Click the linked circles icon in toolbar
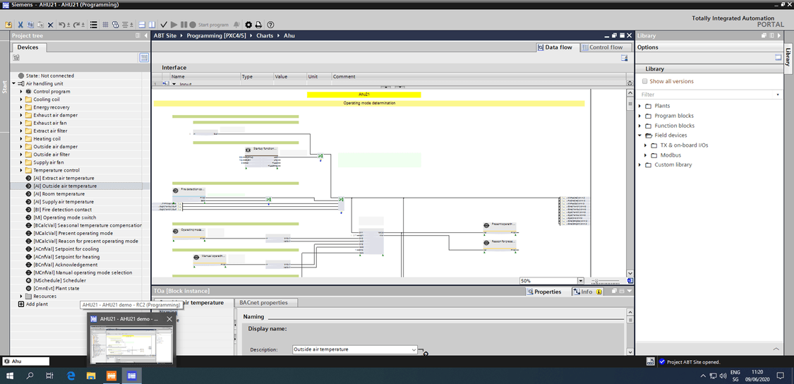This screenshot has width=794, height=384. tap(115, 25)
